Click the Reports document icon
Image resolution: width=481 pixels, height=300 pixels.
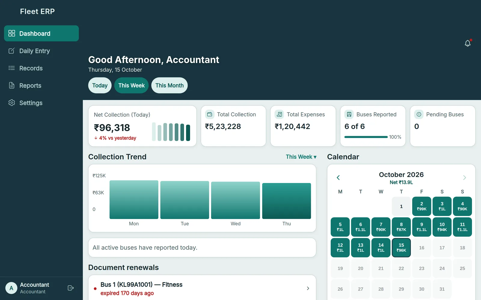click(12, 85)
